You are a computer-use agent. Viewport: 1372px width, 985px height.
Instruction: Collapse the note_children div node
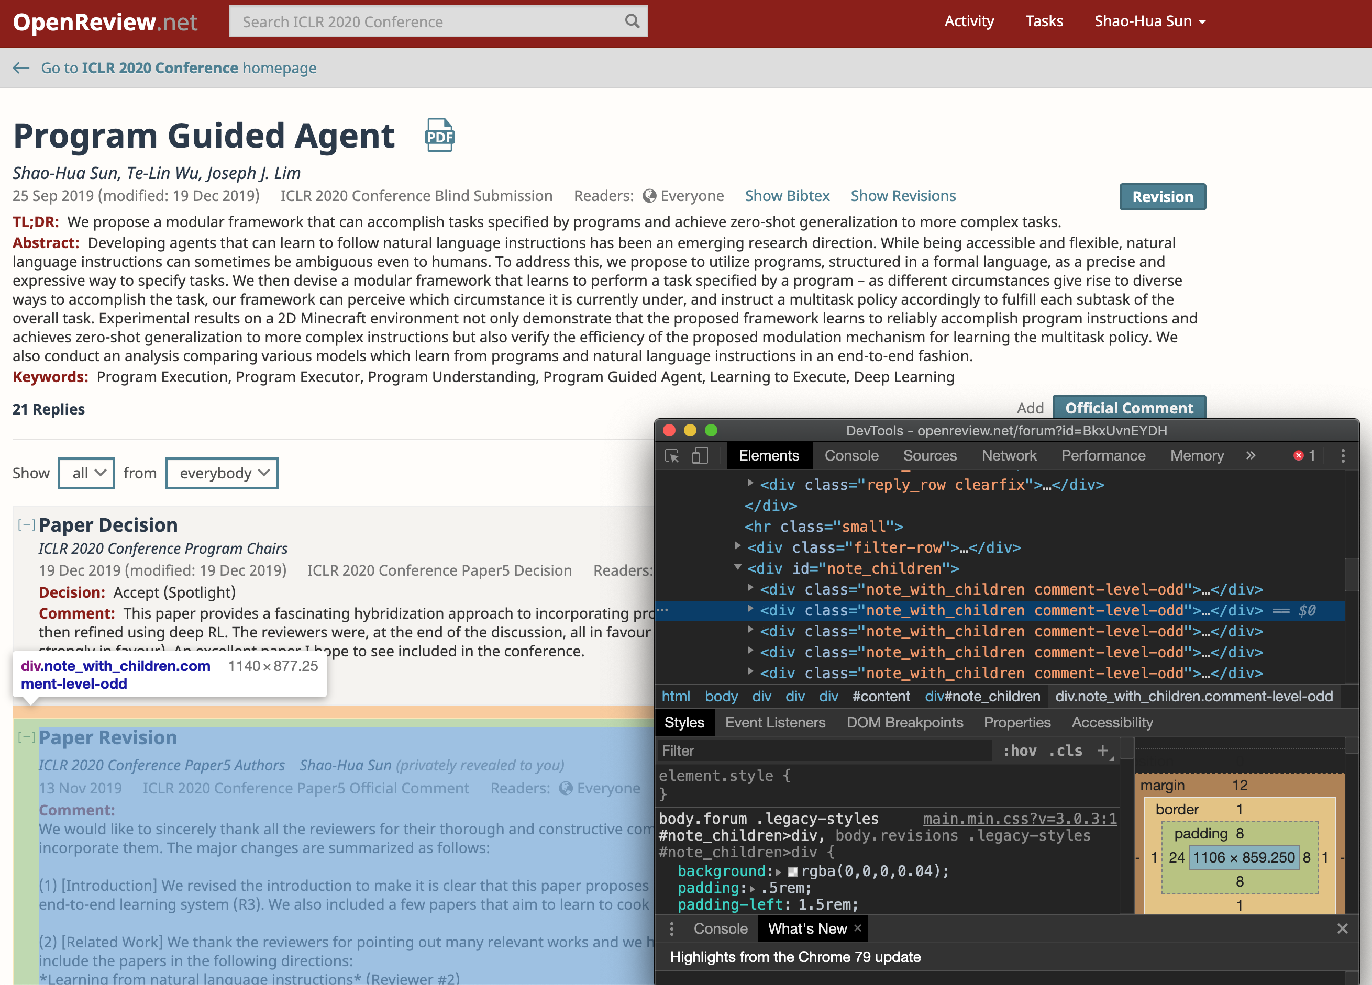737,568
